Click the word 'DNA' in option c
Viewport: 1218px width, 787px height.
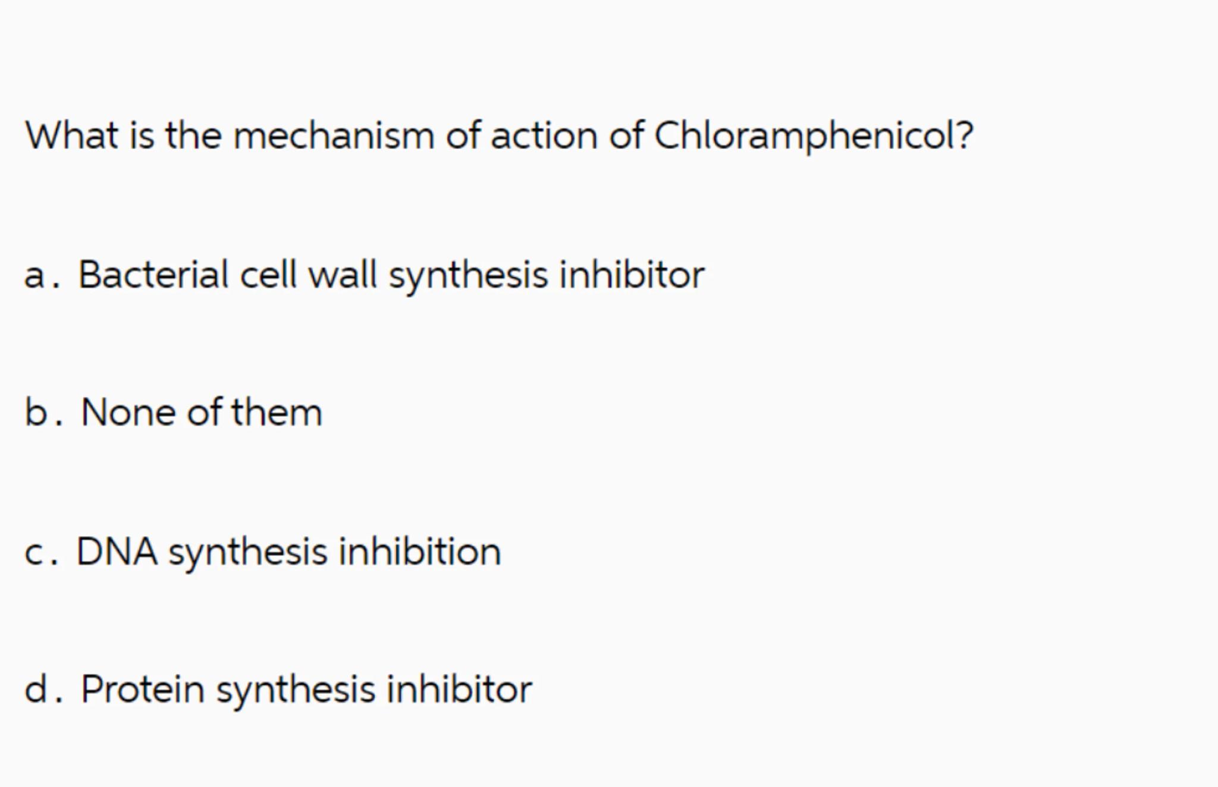(117, 552)
